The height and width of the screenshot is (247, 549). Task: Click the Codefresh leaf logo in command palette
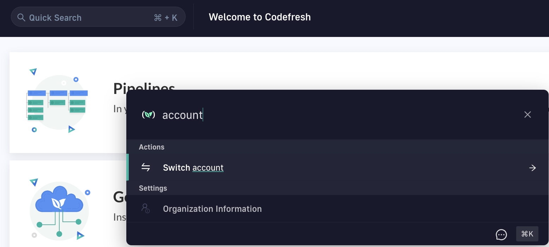[x=148, y=115]
